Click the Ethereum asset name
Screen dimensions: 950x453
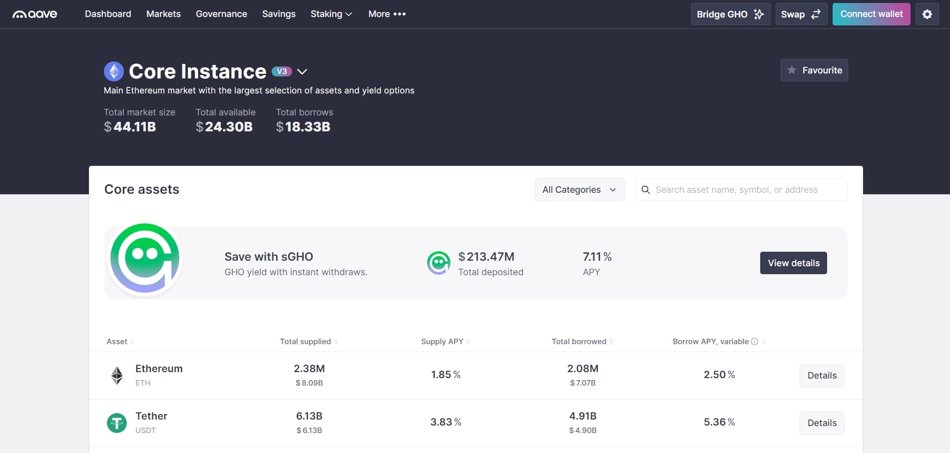pos(159,369)
